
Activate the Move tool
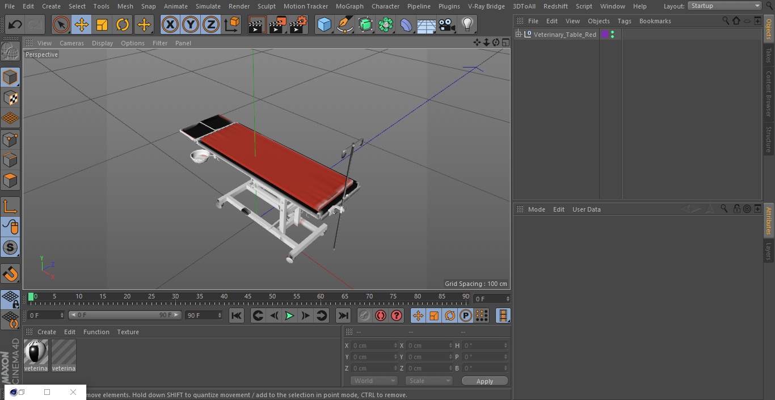pos(82,25)
